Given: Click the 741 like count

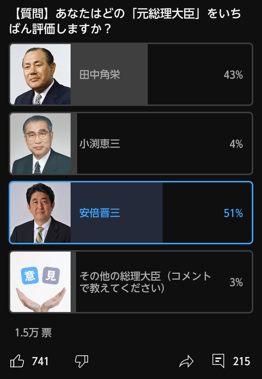Looking at the screenshot, I should [x=40, y=362].
